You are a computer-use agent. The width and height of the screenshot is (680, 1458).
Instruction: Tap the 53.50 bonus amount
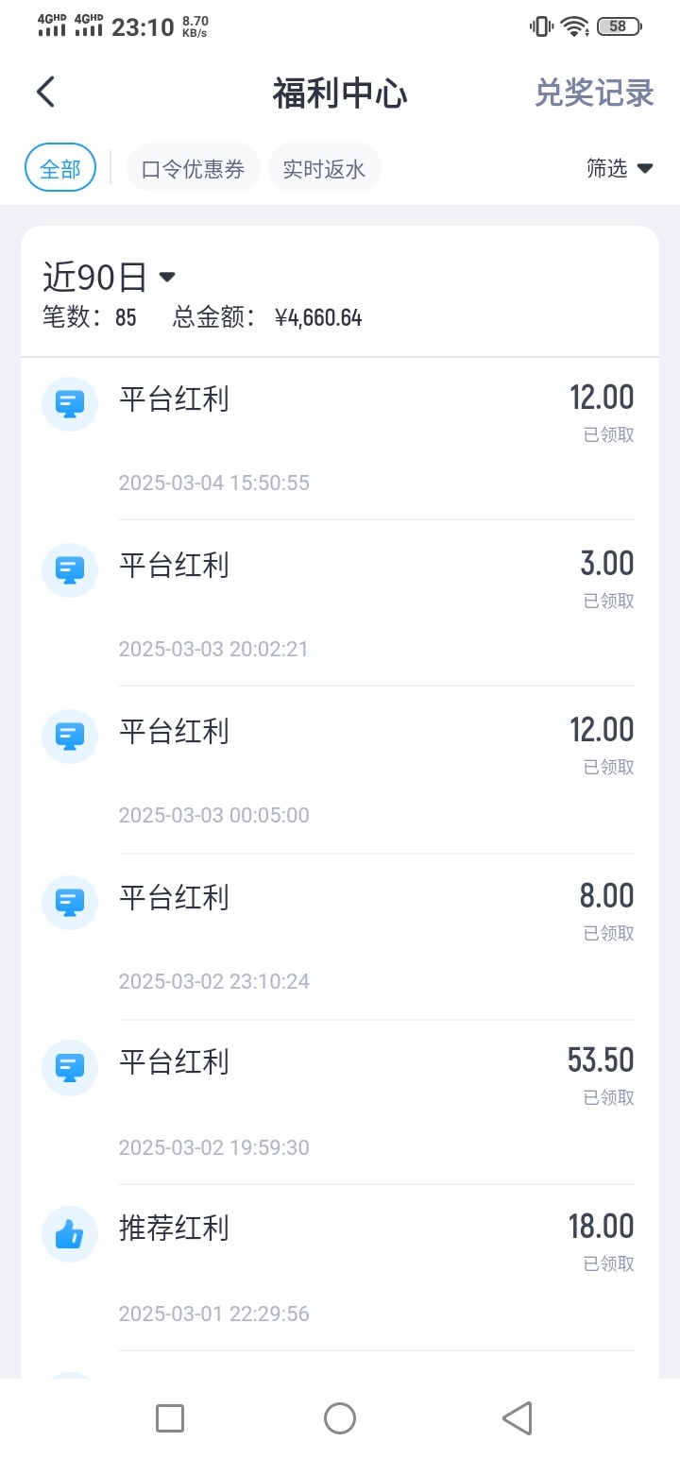click(x=601, y=1060)
